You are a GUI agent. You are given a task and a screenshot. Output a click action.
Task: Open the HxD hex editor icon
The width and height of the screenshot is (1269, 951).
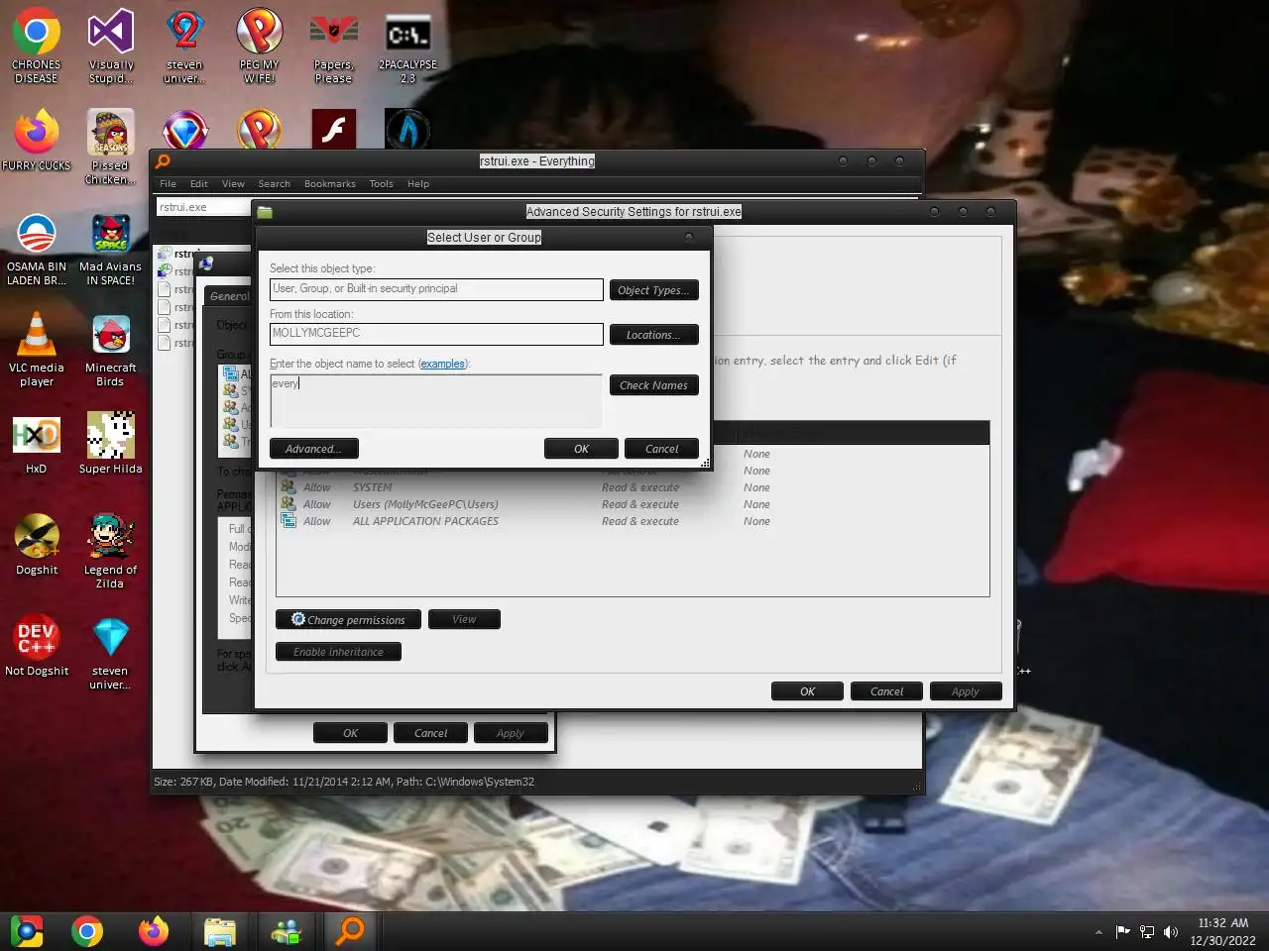click(x=37, y=444)
